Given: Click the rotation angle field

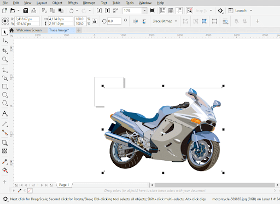Looking at the screenshot, I should [114, 21].
